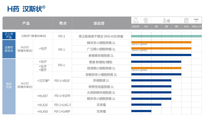Click the 转移性结直肠癌 1L indication text
The width and height of the screenshot is (204, 118).
click(101, 87)
